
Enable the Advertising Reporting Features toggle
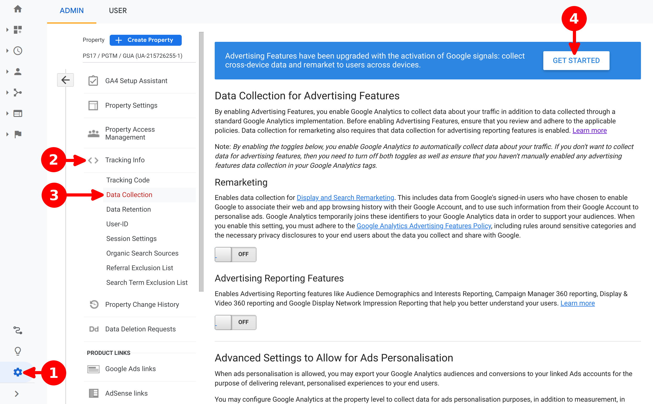coord(235,322)
